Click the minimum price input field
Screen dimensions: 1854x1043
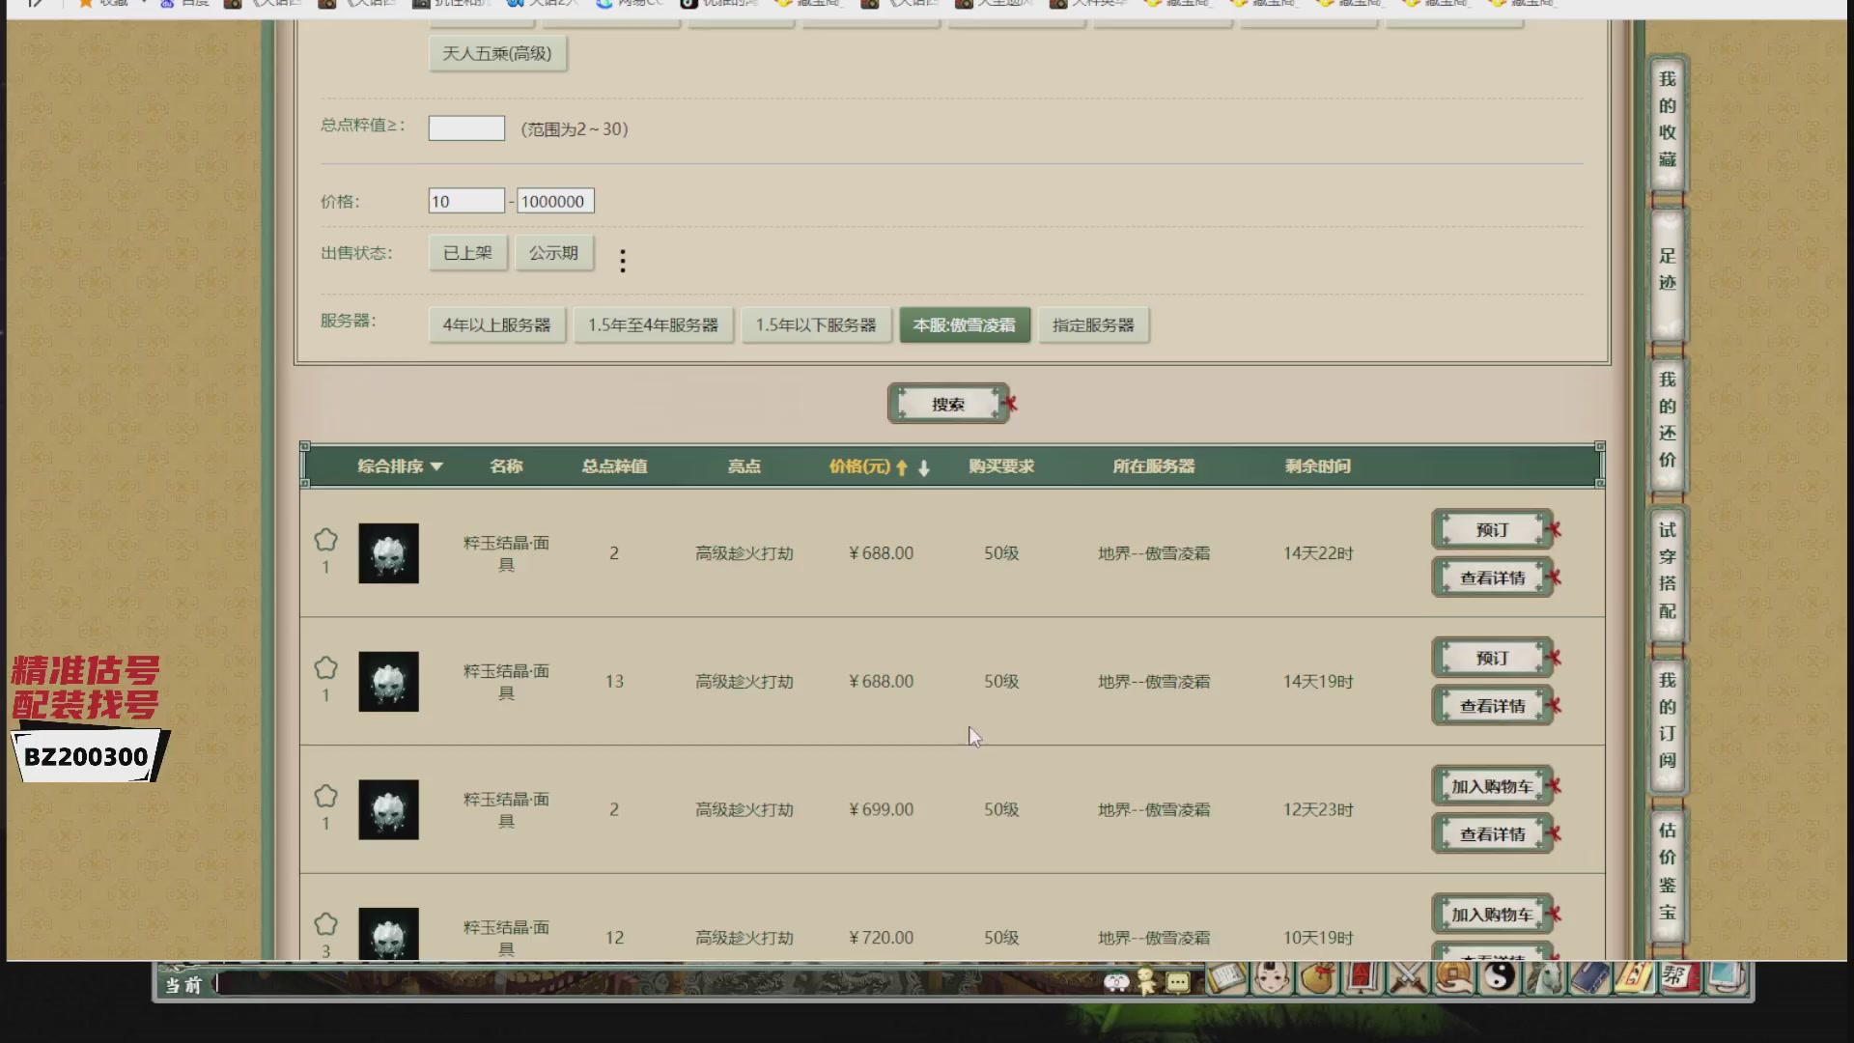coord(466,201)
